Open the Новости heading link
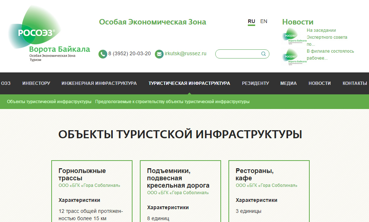 click(298, 22)
